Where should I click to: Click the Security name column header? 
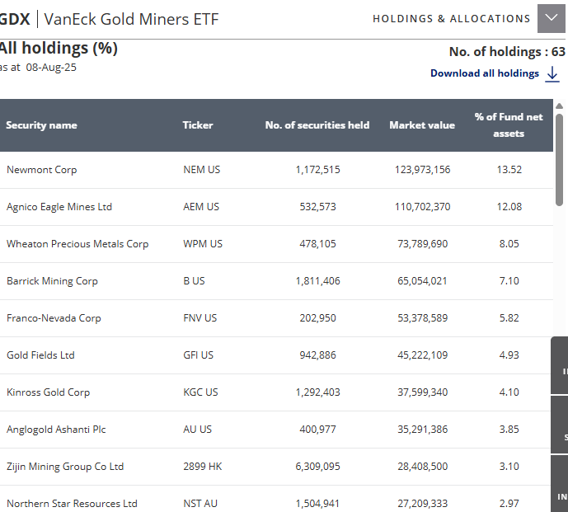pyautogui.click(x=41, y=125)
